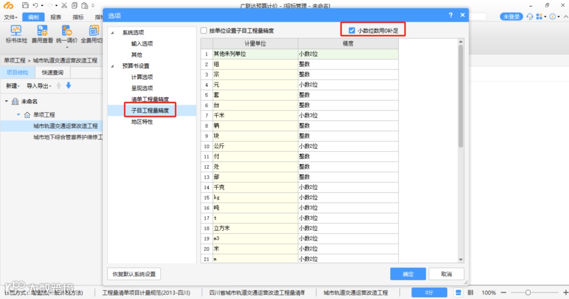Click the building icon beside 未命名

click(15, 102)
